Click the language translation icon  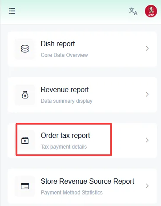click(x=133, y=12)
